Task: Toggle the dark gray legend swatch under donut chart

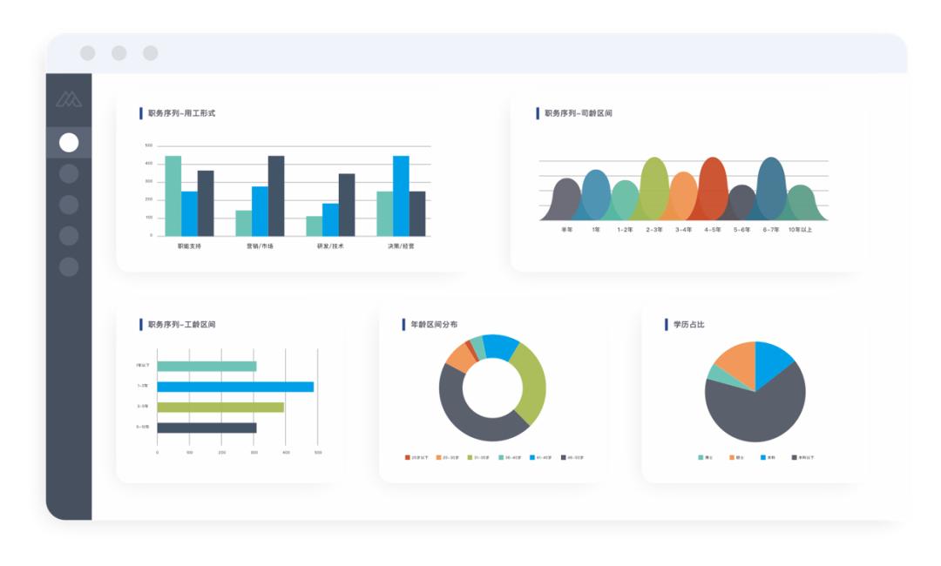Action: 564,457
